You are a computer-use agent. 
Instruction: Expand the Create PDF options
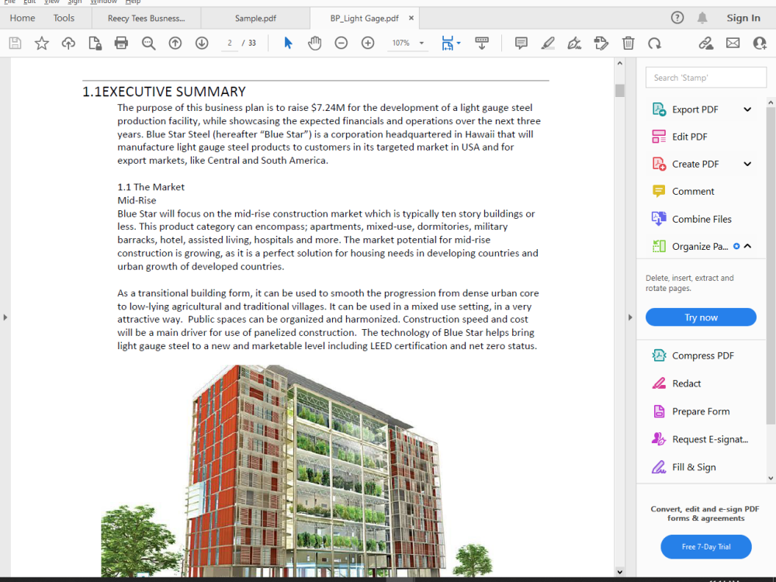coord(747,164)
